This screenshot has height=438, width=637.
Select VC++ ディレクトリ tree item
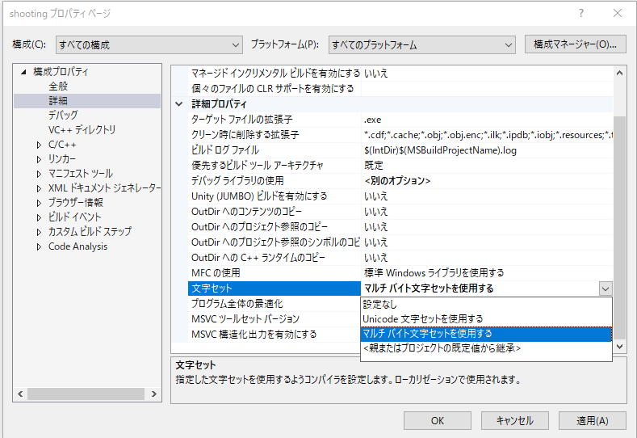pyautogui.click(x=82, y=130)
